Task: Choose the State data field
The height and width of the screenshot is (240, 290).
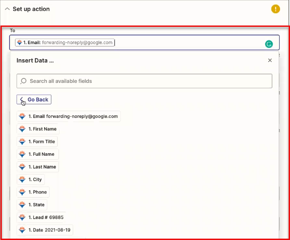Action: (x=32, y=205)
